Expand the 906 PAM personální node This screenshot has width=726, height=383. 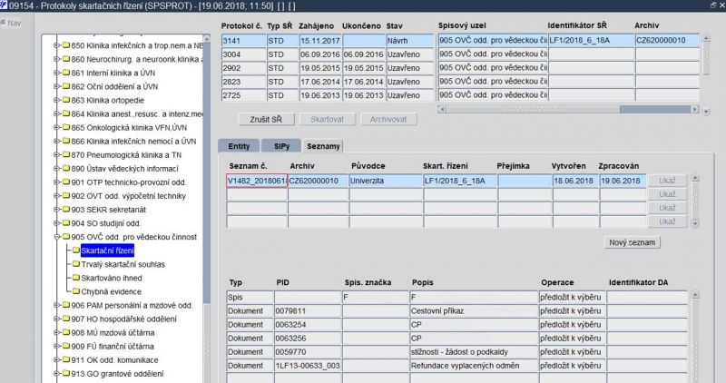55,305
